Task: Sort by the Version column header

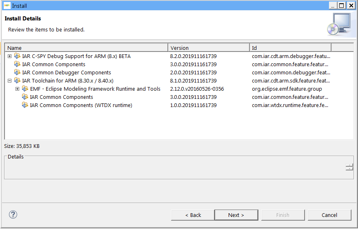Action: pyautogui.click(x=209, y=48)
